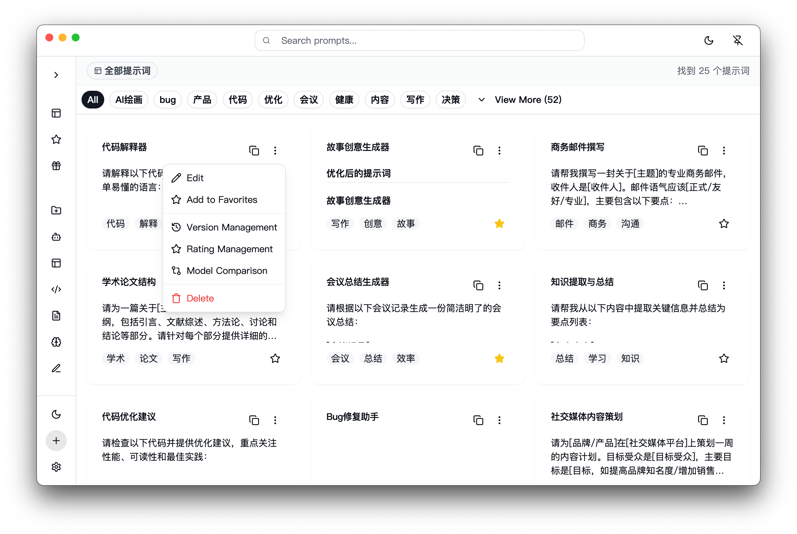The height and width of the screenshot is (534, 797).
Task: Copy the 故事创意生成器 prompt
Action: pyautogui.click(x=478, y=151)
